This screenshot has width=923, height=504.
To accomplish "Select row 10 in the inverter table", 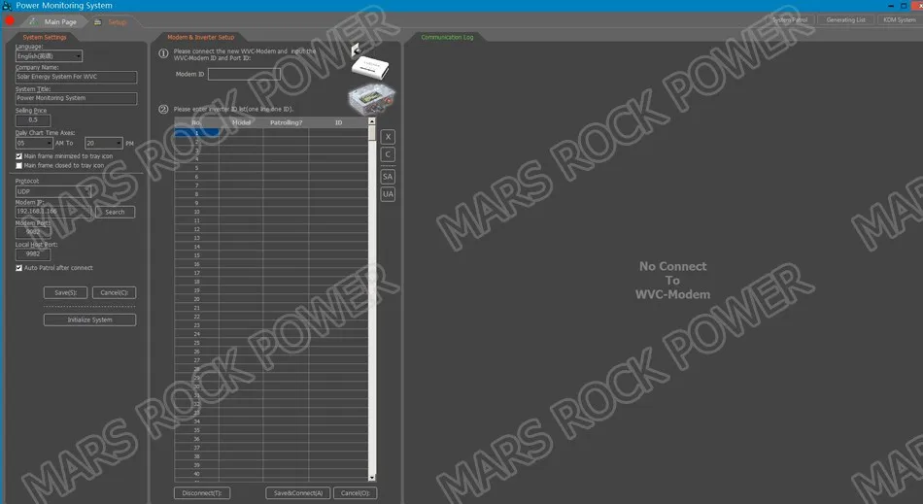I will (x=271, y=212).
